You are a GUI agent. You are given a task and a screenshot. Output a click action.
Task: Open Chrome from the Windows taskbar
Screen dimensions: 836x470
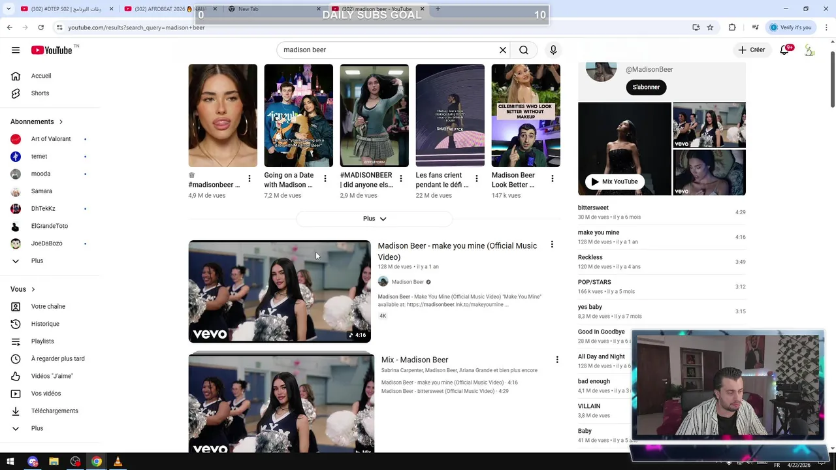click(97, 462)
